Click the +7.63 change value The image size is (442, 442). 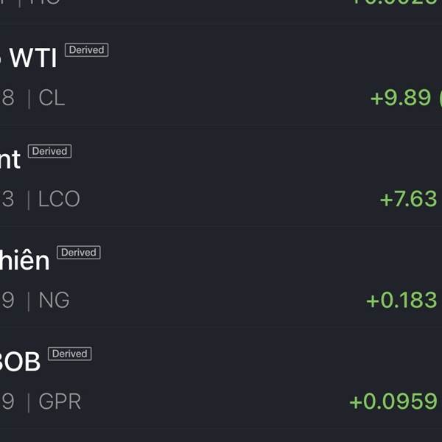coord(408,199)
